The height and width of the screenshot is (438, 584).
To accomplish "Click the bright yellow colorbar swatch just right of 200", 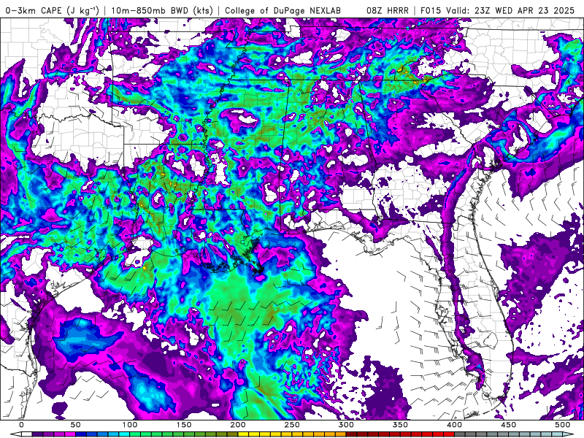I will (243, 434).
